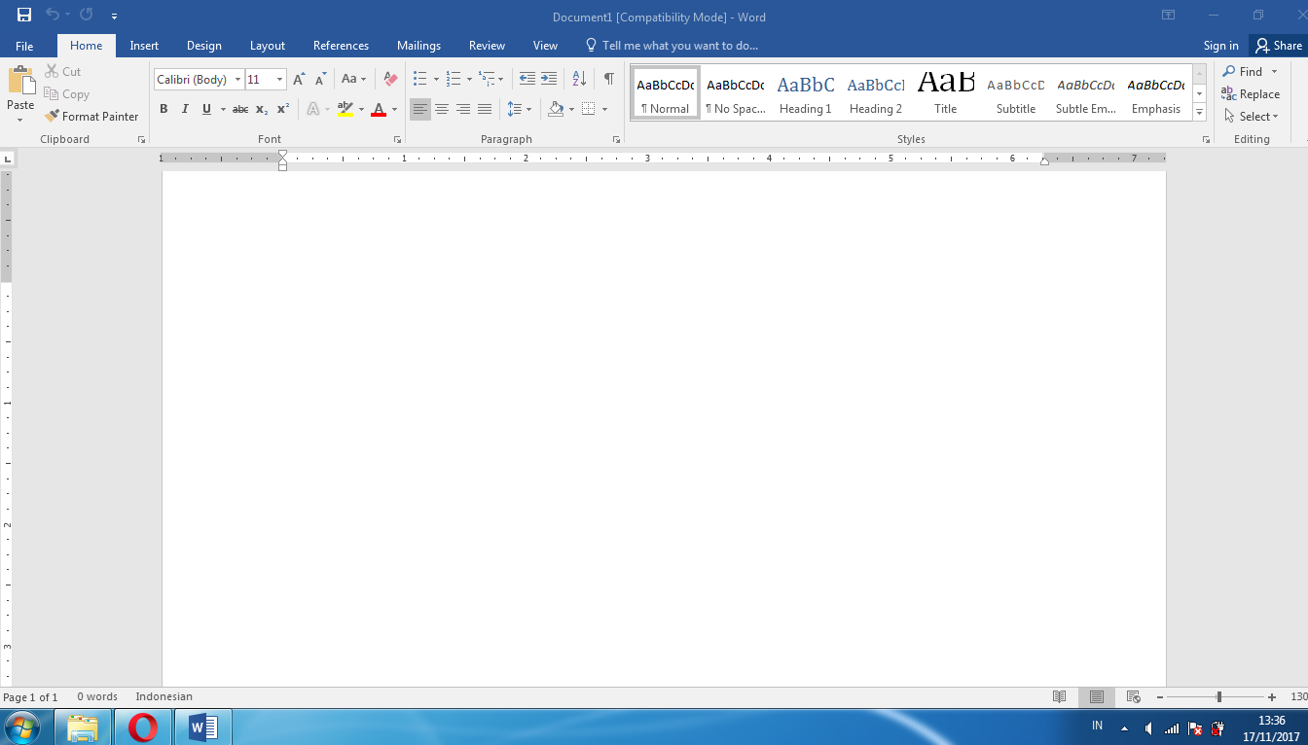The image size is (1308, 745).
Task: Open the font size dropdown
Action: (279, 79)
